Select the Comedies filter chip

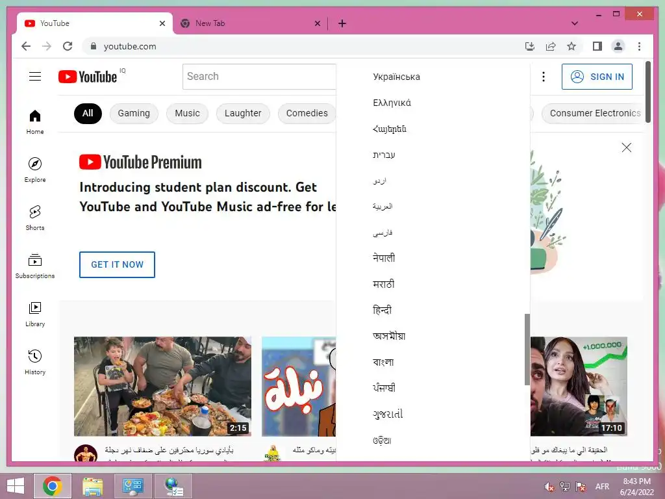pos(307,113)
